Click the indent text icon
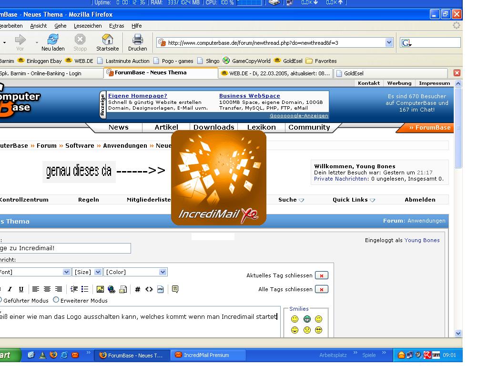 [x=74, y=289]
